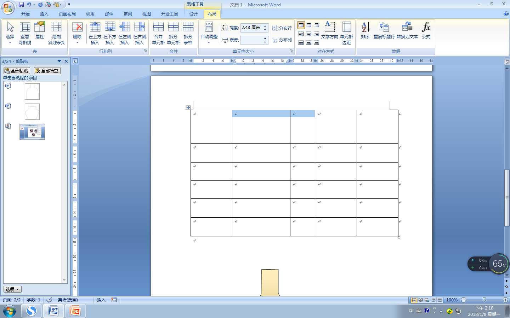Click the zoom slider in status bar
Viewport: 510px width, 318px height.
point(484,300)
